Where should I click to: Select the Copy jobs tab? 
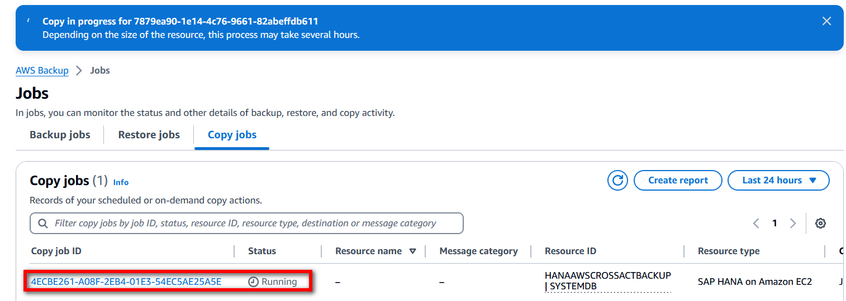232,134
